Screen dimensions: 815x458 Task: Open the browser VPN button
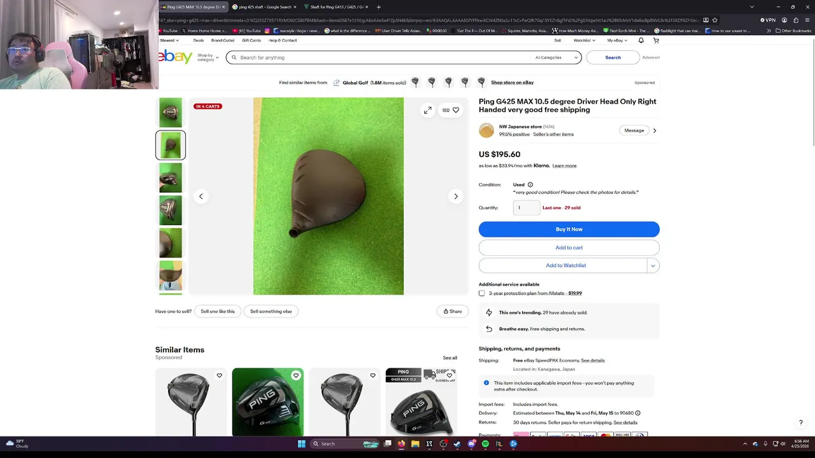(x=767, y=20)
